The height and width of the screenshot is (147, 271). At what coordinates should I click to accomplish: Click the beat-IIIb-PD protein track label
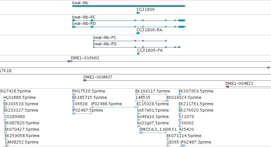(x=105, y=44)
